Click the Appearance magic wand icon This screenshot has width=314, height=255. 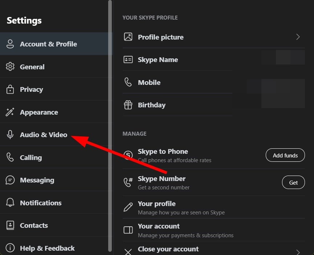(x=10, y=112)
